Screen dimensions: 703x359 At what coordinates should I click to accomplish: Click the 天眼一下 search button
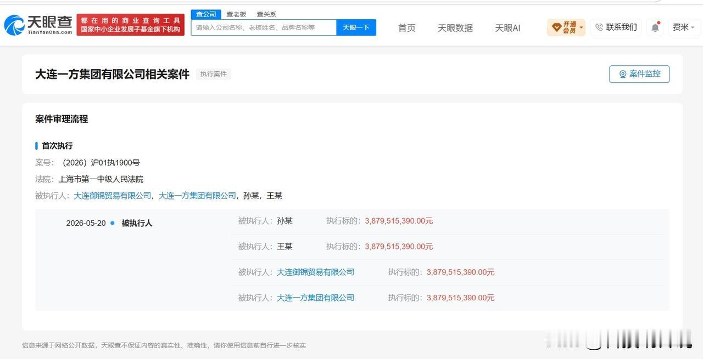(356, 27)
